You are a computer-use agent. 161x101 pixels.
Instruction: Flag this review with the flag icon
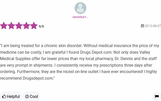(x=157, y=96)
